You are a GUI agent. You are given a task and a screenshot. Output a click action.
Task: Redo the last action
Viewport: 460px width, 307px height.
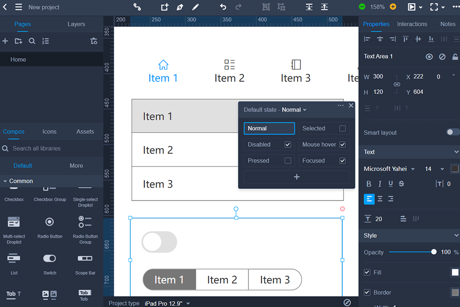point(239,7)
